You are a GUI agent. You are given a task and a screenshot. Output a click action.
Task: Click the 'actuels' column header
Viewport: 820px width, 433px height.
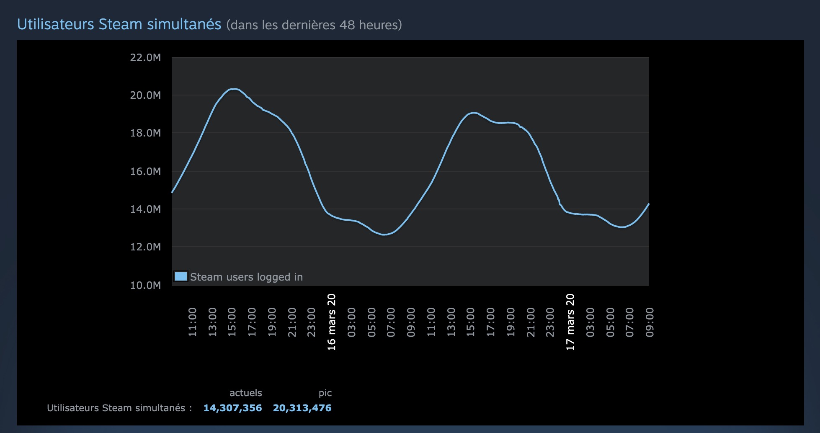245,393
